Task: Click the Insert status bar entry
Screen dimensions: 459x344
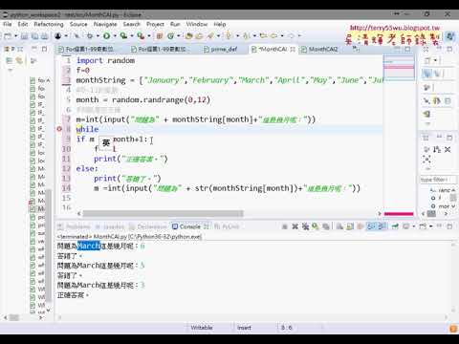Action: (244, 328)
